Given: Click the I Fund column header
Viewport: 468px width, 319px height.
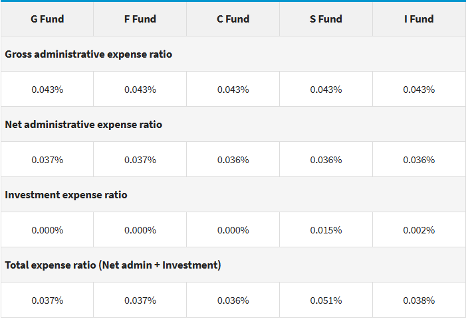Looking at the screenshot, I should click(419, 19).
